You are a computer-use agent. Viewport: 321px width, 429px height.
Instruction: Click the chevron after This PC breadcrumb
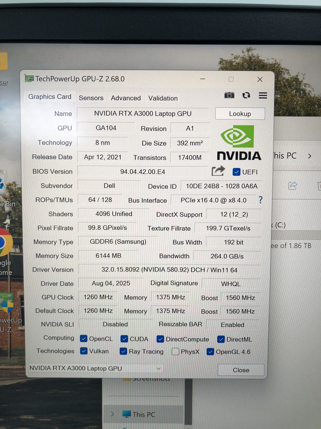click(309, 156)
